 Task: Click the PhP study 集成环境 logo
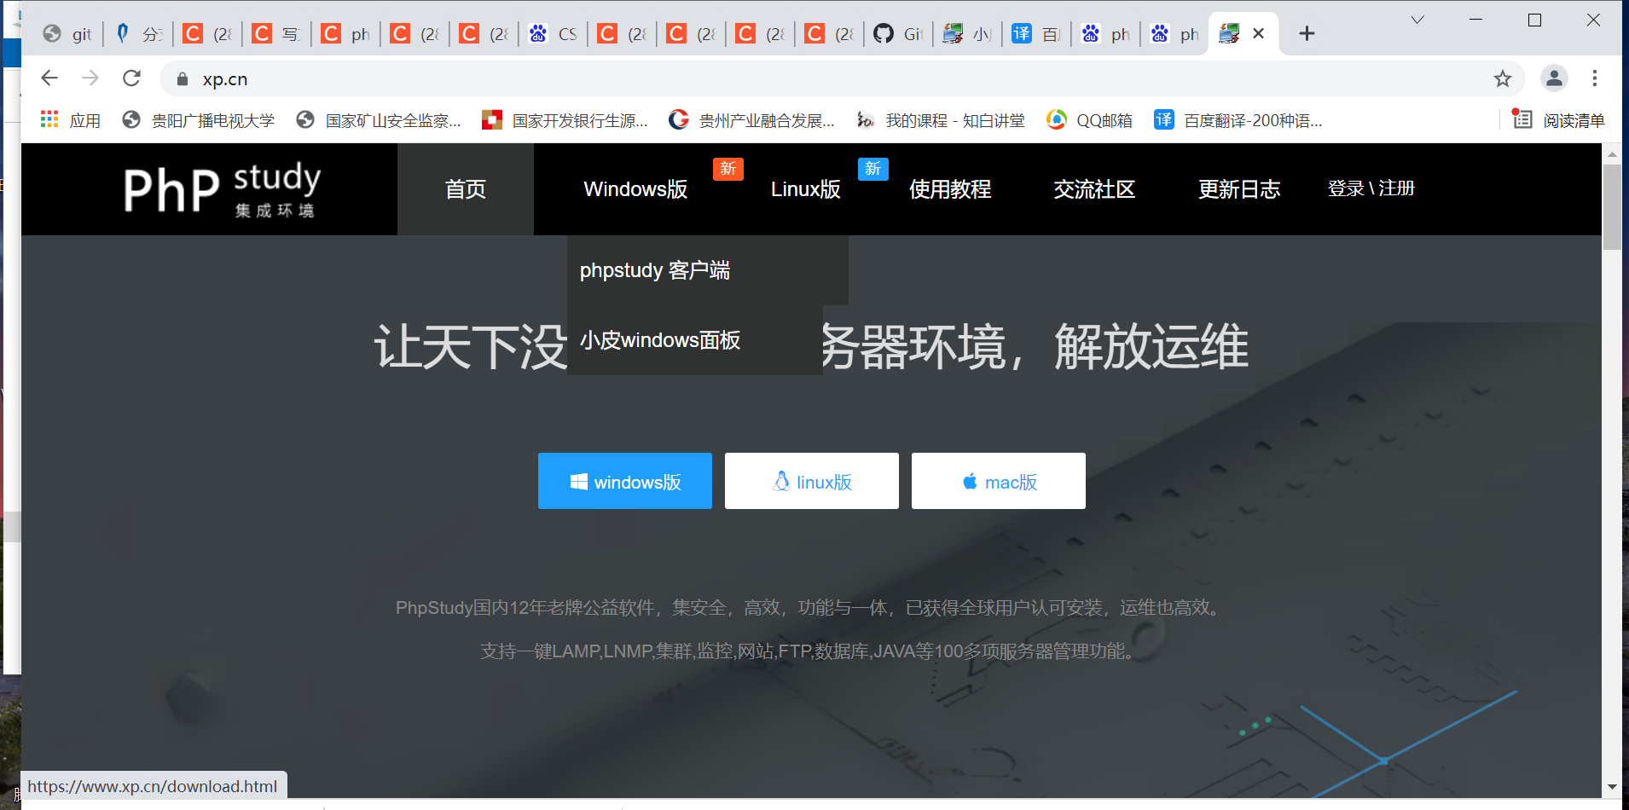point(221,189)
